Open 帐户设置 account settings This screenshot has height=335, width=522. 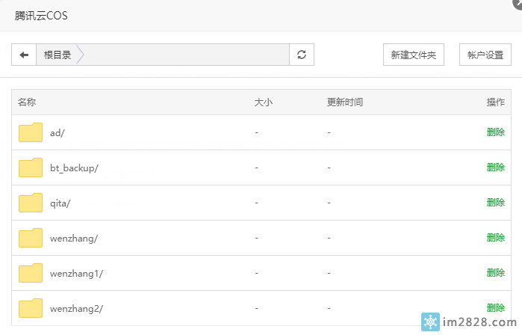[x=485, y=55]
